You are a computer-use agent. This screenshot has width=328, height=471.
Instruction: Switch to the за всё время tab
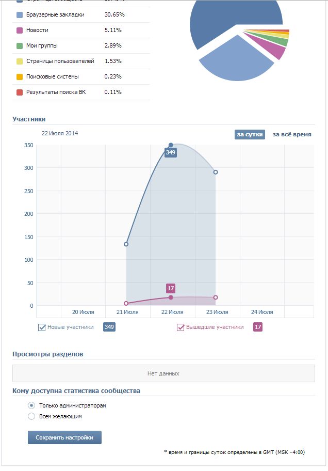point(291,134)
